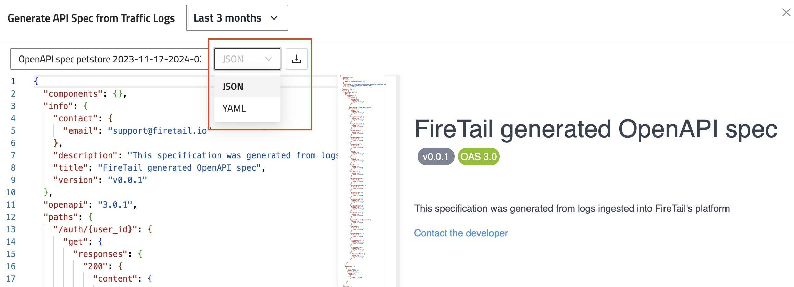Click the FireTail generated OpenAPI spec heading

point(596,129)
